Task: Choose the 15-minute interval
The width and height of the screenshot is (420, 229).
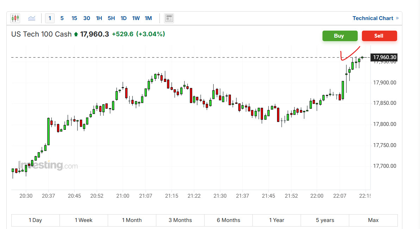Action: pyautogui.click(x=74, y=18)
